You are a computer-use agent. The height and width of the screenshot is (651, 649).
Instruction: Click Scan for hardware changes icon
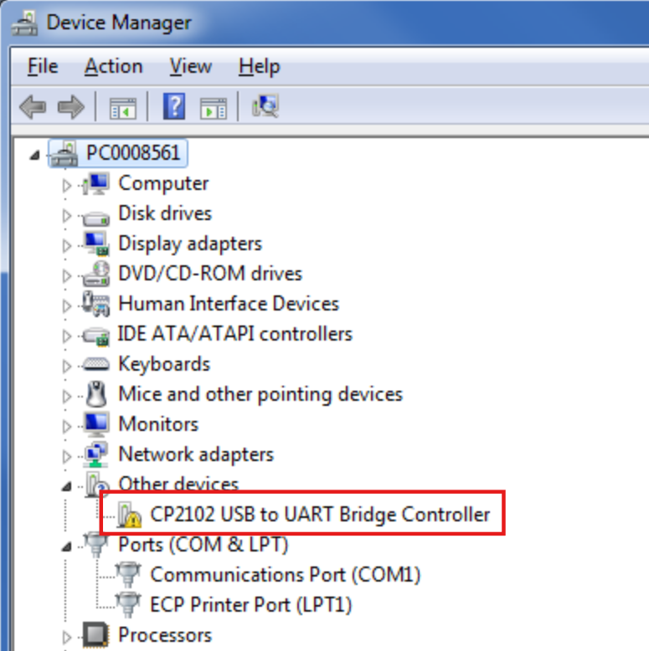[x=265, y=106]
